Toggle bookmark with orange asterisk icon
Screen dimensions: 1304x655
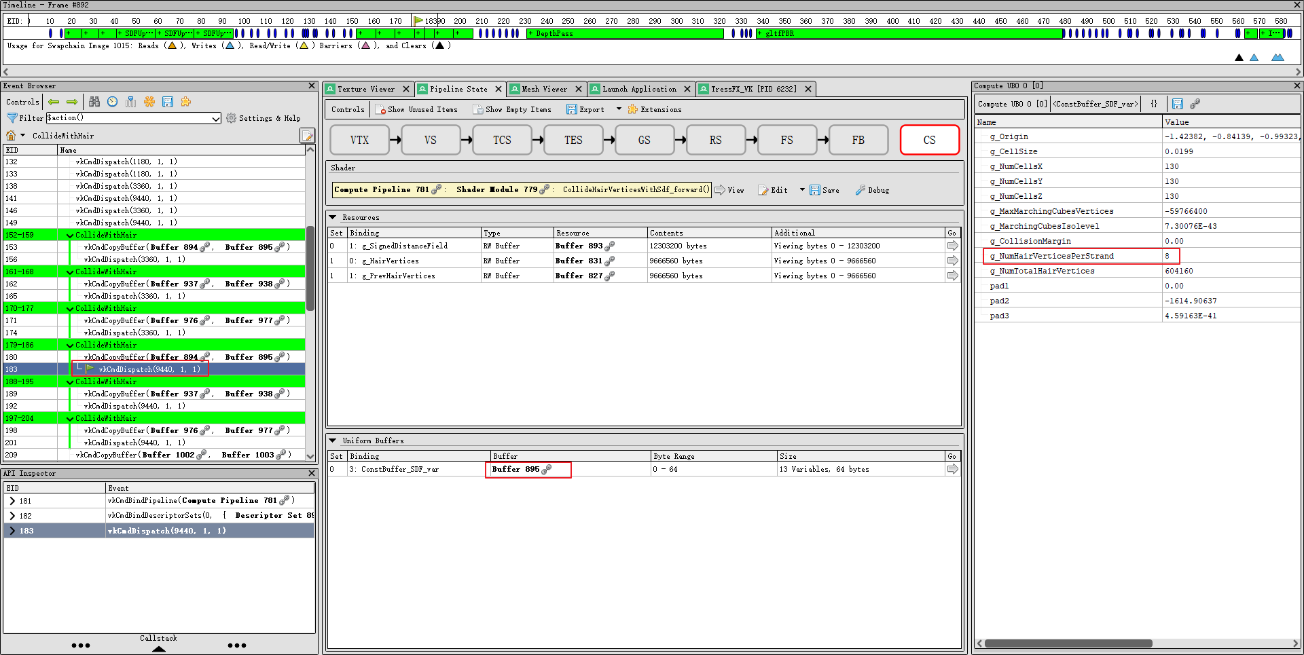[149, 102]
